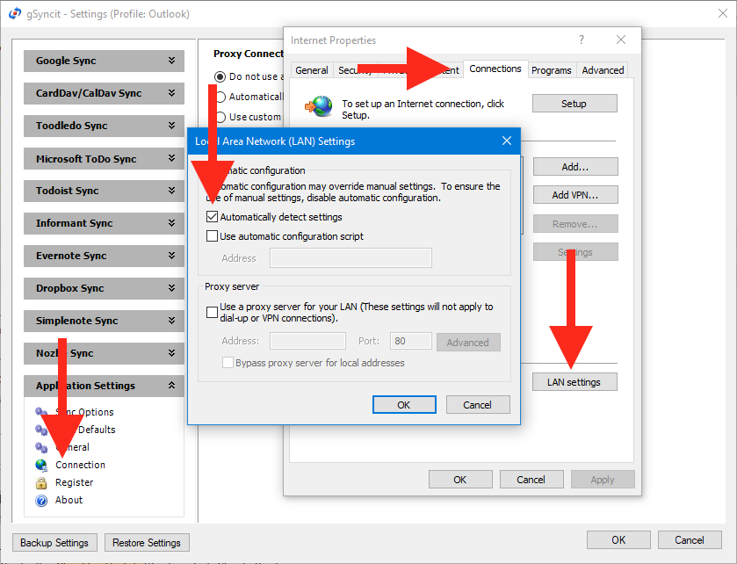Image resolution: width=737 pixels, height=564 pixels.
Task: Click the gSyncit app icon in title bar
Action: (15, 14)
